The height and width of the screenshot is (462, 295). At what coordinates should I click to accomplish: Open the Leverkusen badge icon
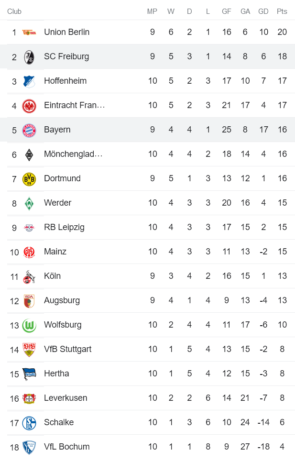click(29, 398)
